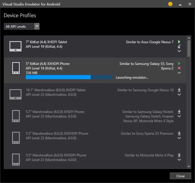Click '5" KitKat (4.4) XXHDPI Phone' title
Image resolution: width=195 pixels, height=183 pixels.
point(48,64)
